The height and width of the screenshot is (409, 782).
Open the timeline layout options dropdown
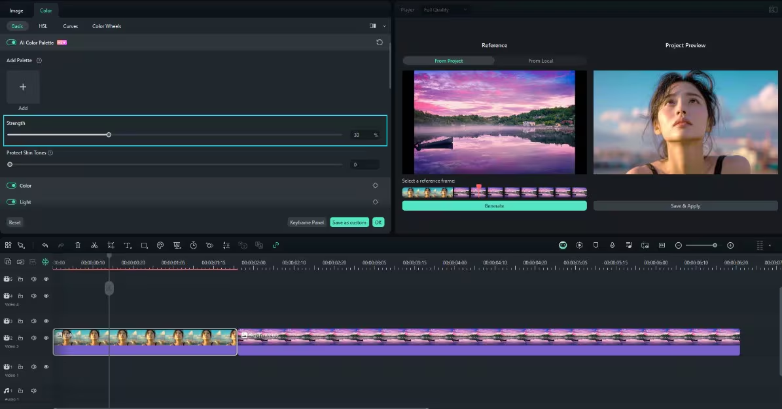770,245
